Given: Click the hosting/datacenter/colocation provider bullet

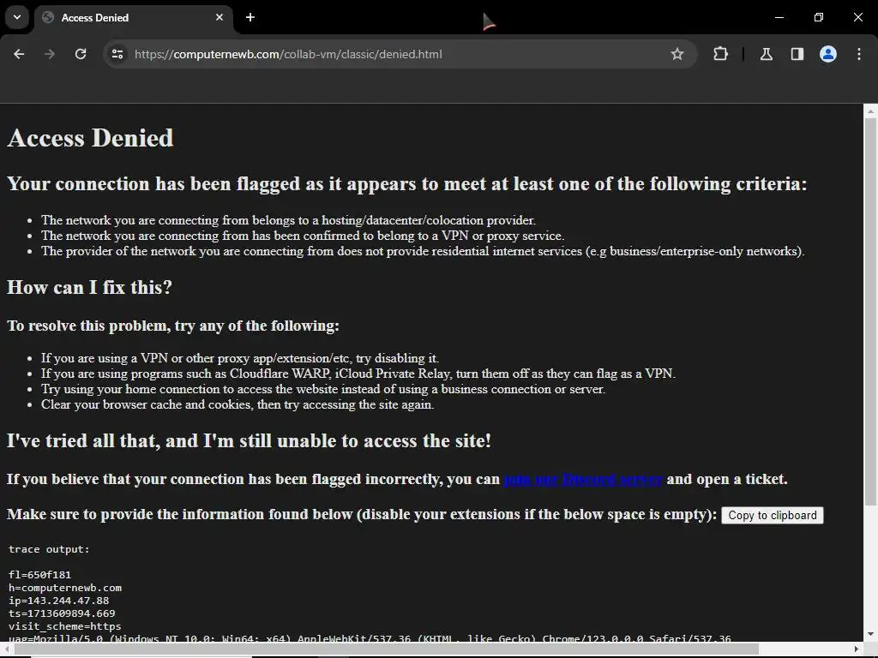Looking at the screenshot, I should (288, 220).
